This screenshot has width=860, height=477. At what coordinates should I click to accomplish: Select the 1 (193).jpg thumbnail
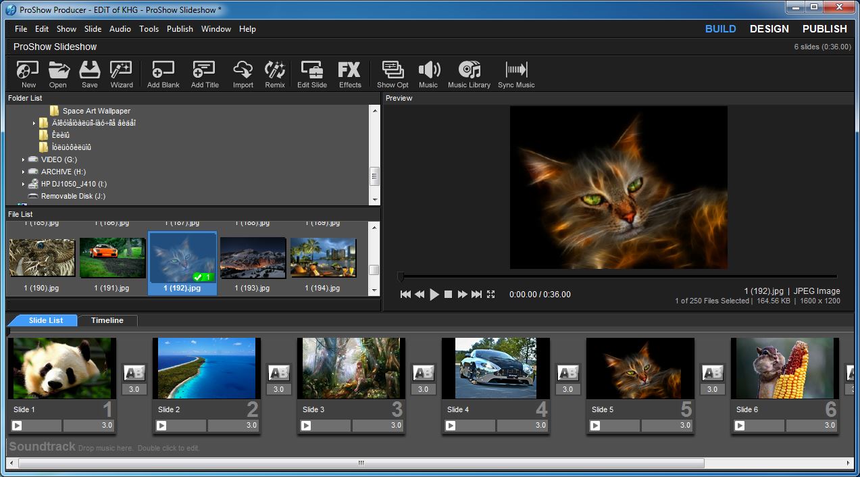click(253, 257)
